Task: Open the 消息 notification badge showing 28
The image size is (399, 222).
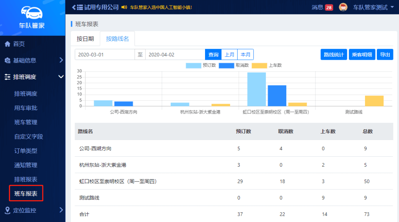Action: 329,7
